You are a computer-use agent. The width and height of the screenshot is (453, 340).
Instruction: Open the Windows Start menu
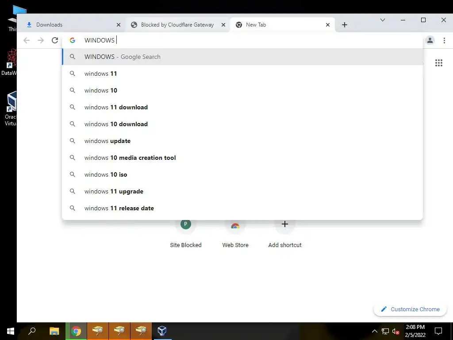[11, 331]
